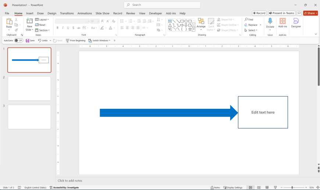Open the Layout dropdown

(42, 19)
